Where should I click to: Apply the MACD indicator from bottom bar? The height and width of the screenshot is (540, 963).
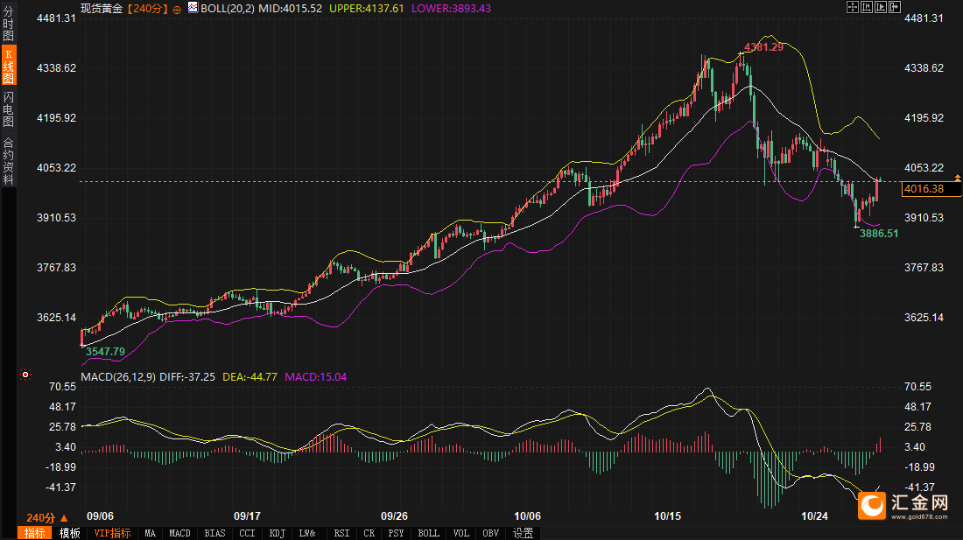(180, 533)
